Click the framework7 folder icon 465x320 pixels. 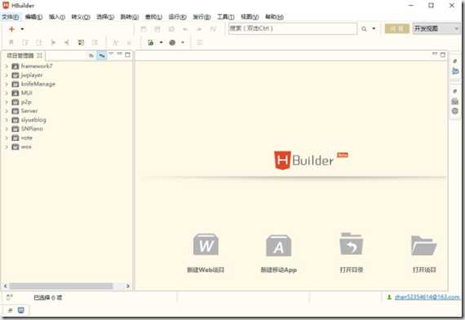pos(15,66)
